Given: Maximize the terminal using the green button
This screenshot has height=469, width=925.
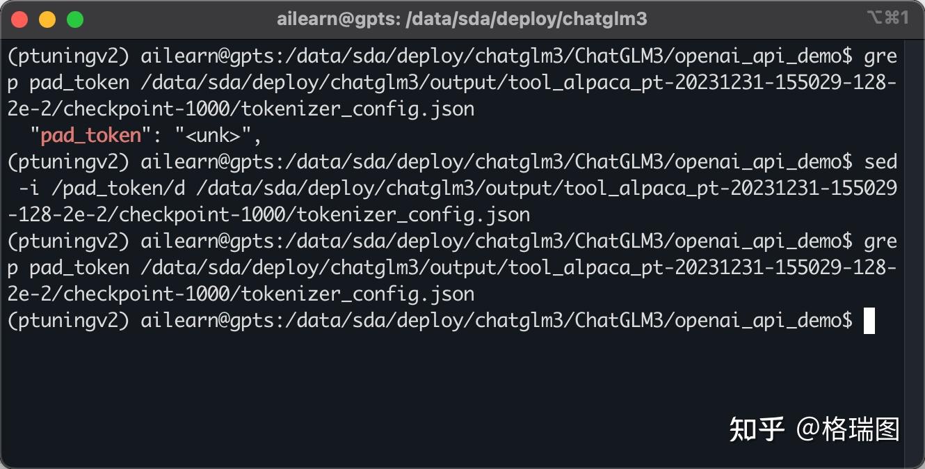Looking at the screenshot, I should click(75, 19).
